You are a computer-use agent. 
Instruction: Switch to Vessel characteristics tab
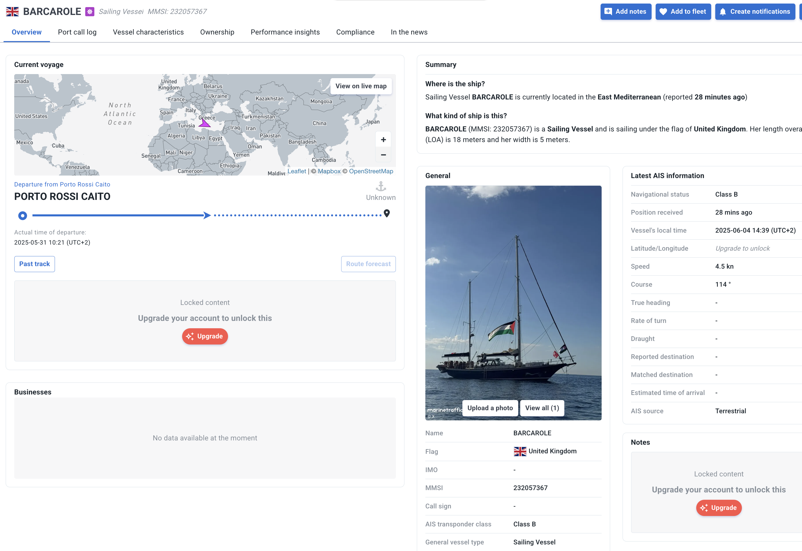tap(148, 32)
